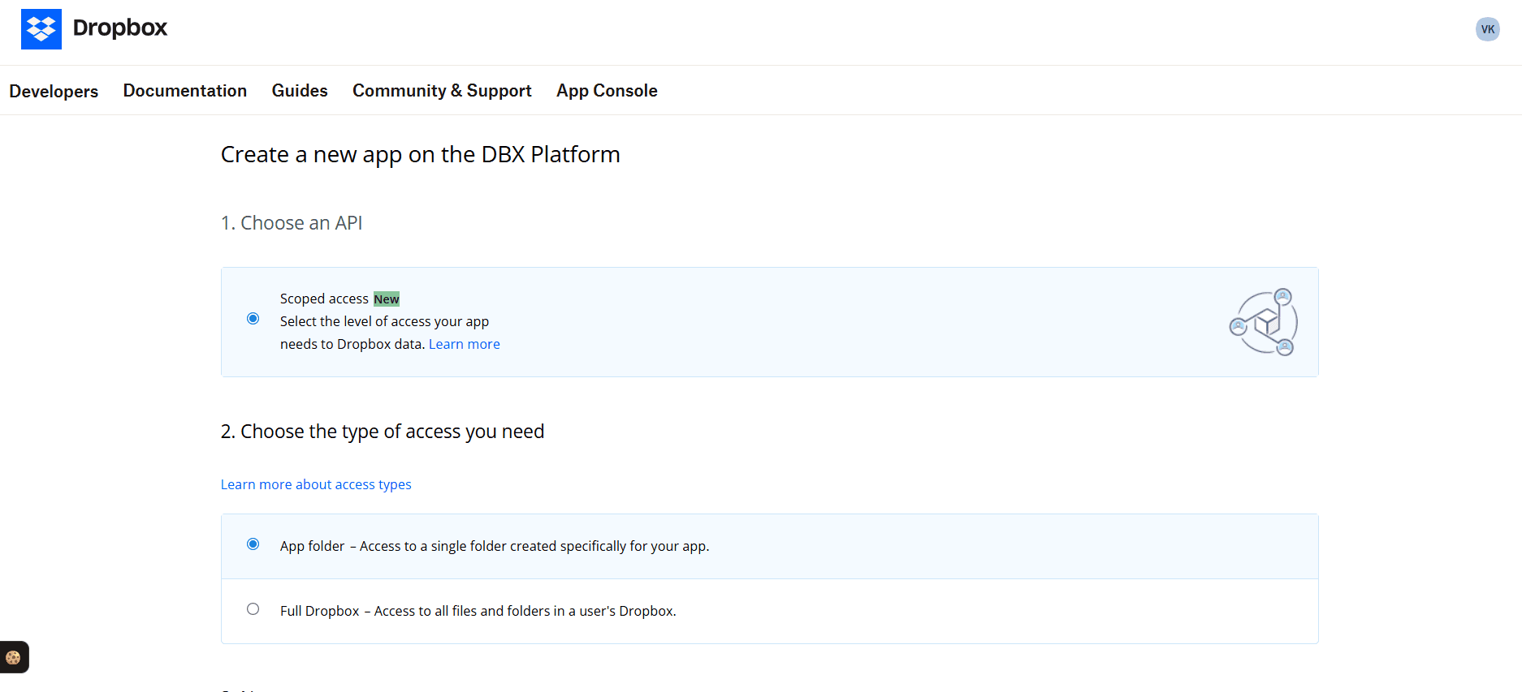
Task: Click 'Select the level of access your app' text
Action: (x=384, y=321)
